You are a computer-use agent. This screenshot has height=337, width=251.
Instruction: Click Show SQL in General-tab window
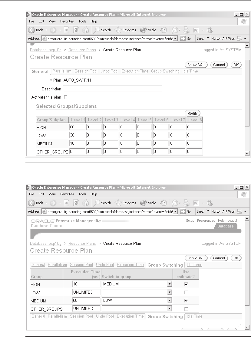pos(196,65)
